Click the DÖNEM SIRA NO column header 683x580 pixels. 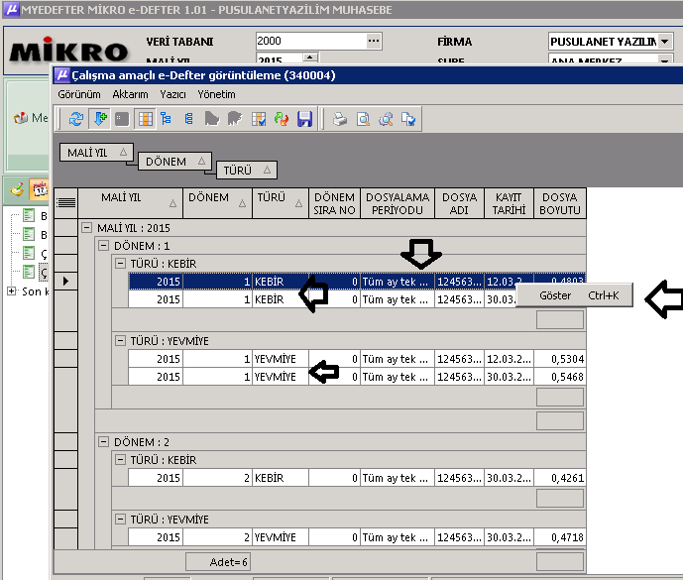tap(334, 203)
